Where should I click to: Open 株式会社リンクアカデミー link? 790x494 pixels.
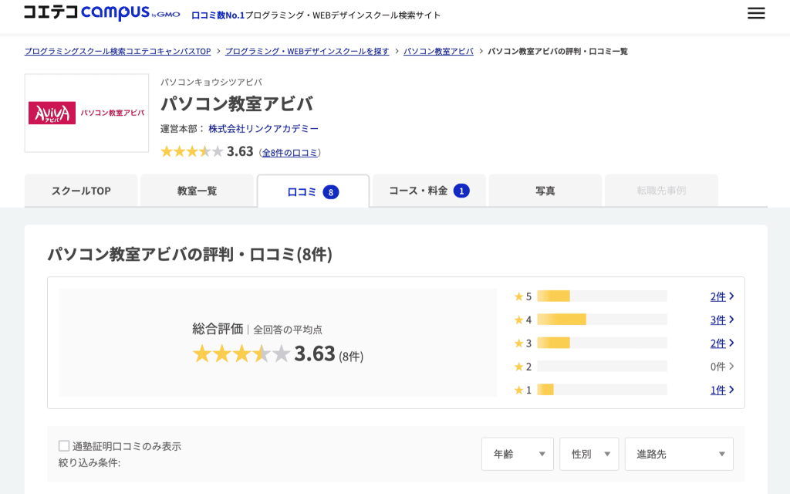tap(264, 129)
